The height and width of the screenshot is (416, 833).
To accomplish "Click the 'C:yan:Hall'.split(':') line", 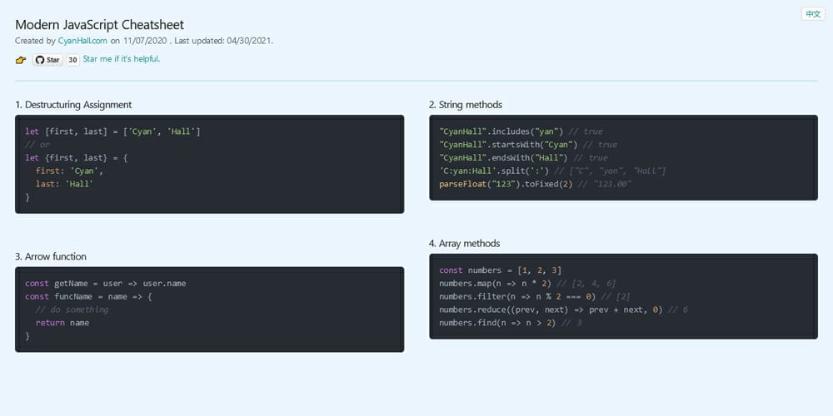I will (x=552, y=171).
